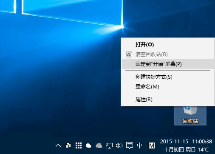
Task: Click the M input method icon
Action: point(151,145)
